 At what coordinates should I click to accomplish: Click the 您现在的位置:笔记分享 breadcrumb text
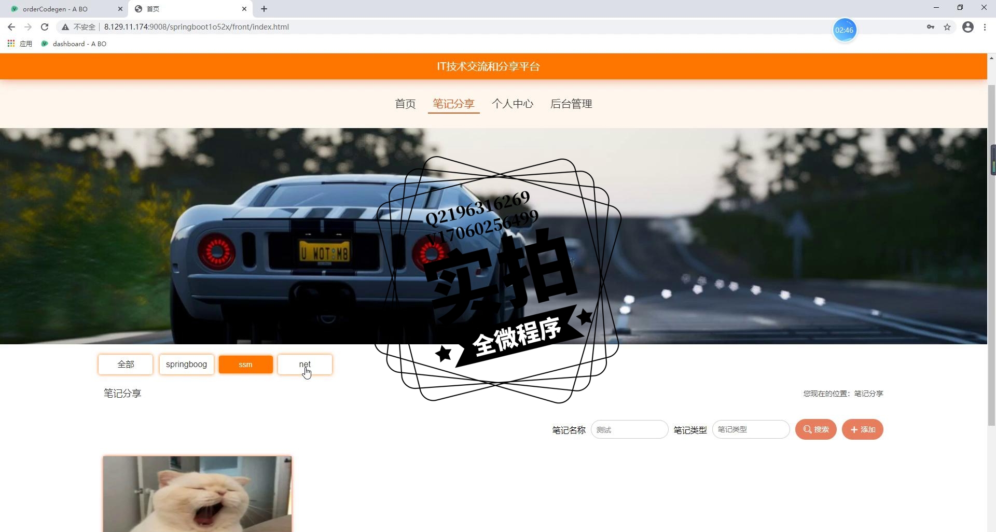(x=843, y=394)
